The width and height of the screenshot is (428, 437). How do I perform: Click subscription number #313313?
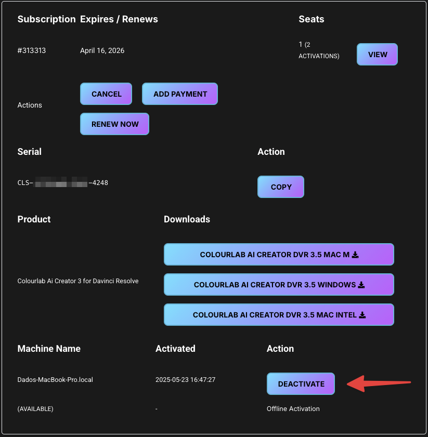point(32,51)
